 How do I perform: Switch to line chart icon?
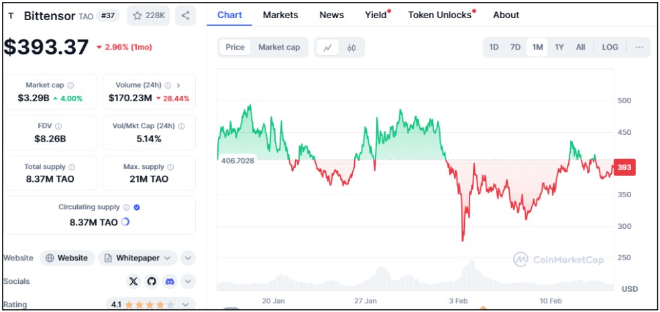click(327, 48)
